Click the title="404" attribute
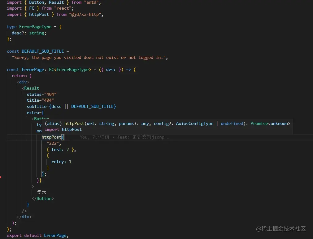The width and height of the screenshot is (313, 239). click(40, 100)
